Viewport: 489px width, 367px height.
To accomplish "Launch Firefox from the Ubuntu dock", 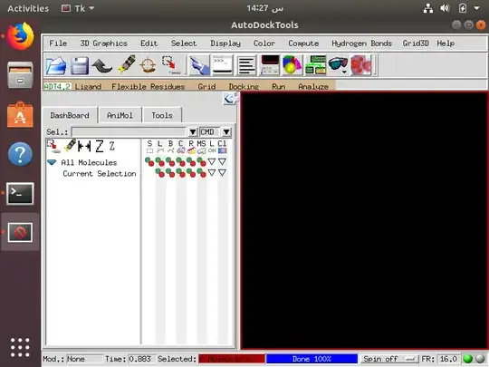I will (x=20, y=36).
